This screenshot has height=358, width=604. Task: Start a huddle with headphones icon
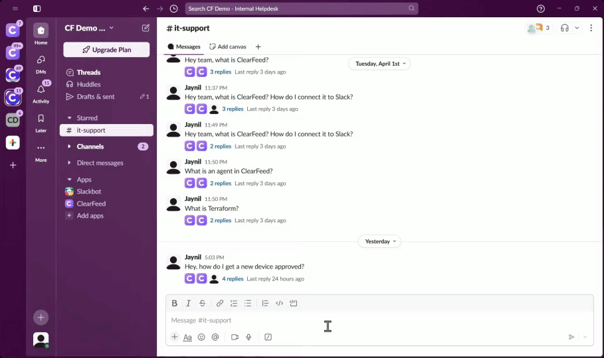click(x=564, y=28)
